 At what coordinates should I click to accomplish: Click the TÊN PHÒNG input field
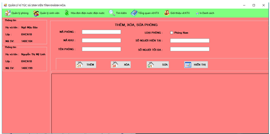click(101, 49)
